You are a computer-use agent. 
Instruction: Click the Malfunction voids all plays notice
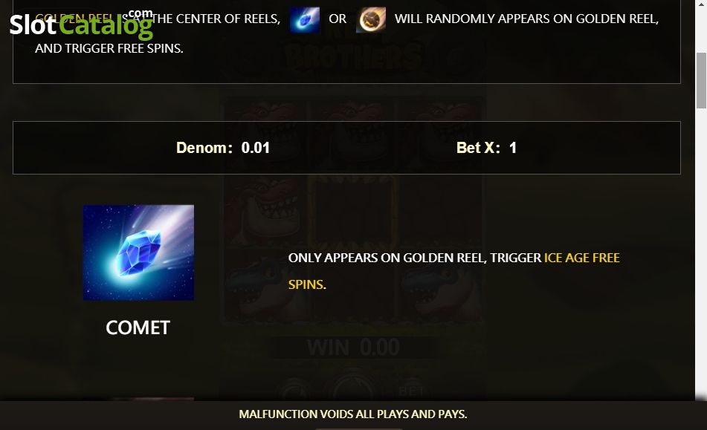[353, 414]
